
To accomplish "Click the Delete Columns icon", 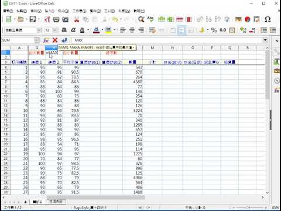I will click(189, 19).
